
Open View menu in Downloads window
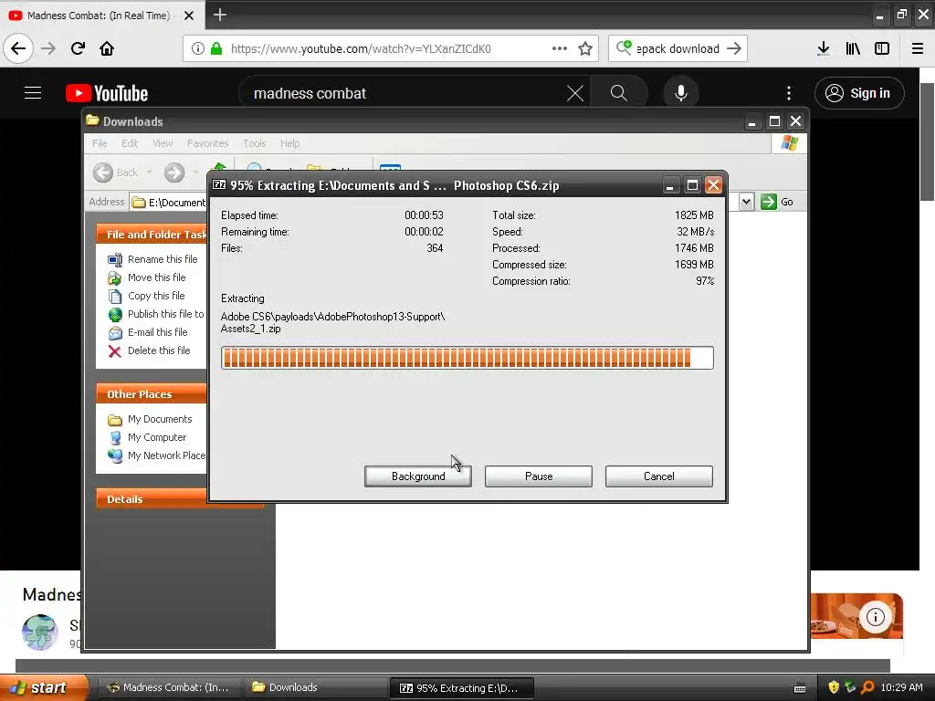[x=163, y=143]
